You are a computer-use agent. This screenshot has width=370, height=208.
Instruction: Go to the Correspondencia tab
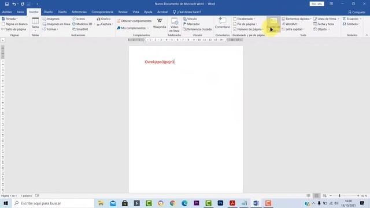tap(102, 12)
